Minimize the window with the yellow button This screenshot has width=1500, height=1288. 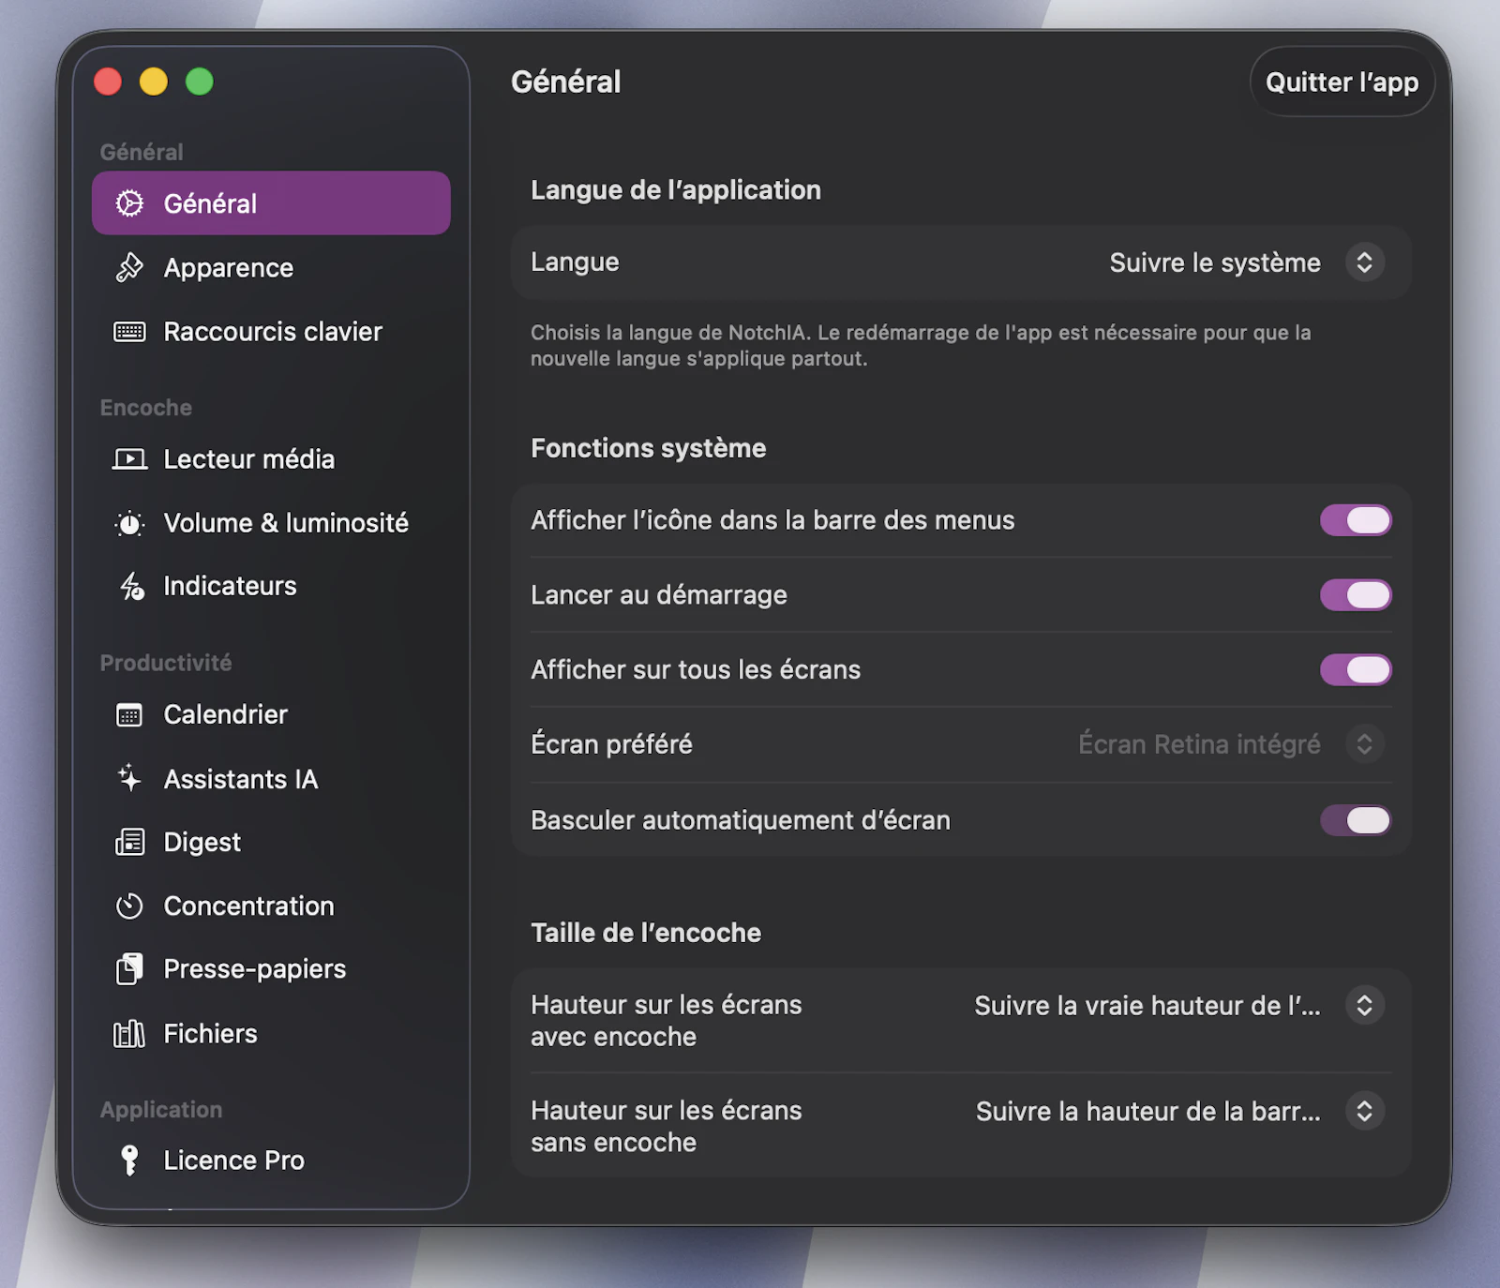pos(154,82)
